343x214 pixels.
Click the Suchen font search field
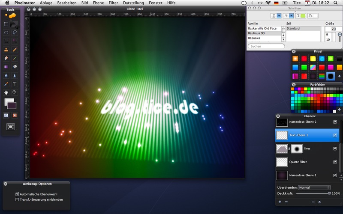pyautogui.click(x=266, y=46)
